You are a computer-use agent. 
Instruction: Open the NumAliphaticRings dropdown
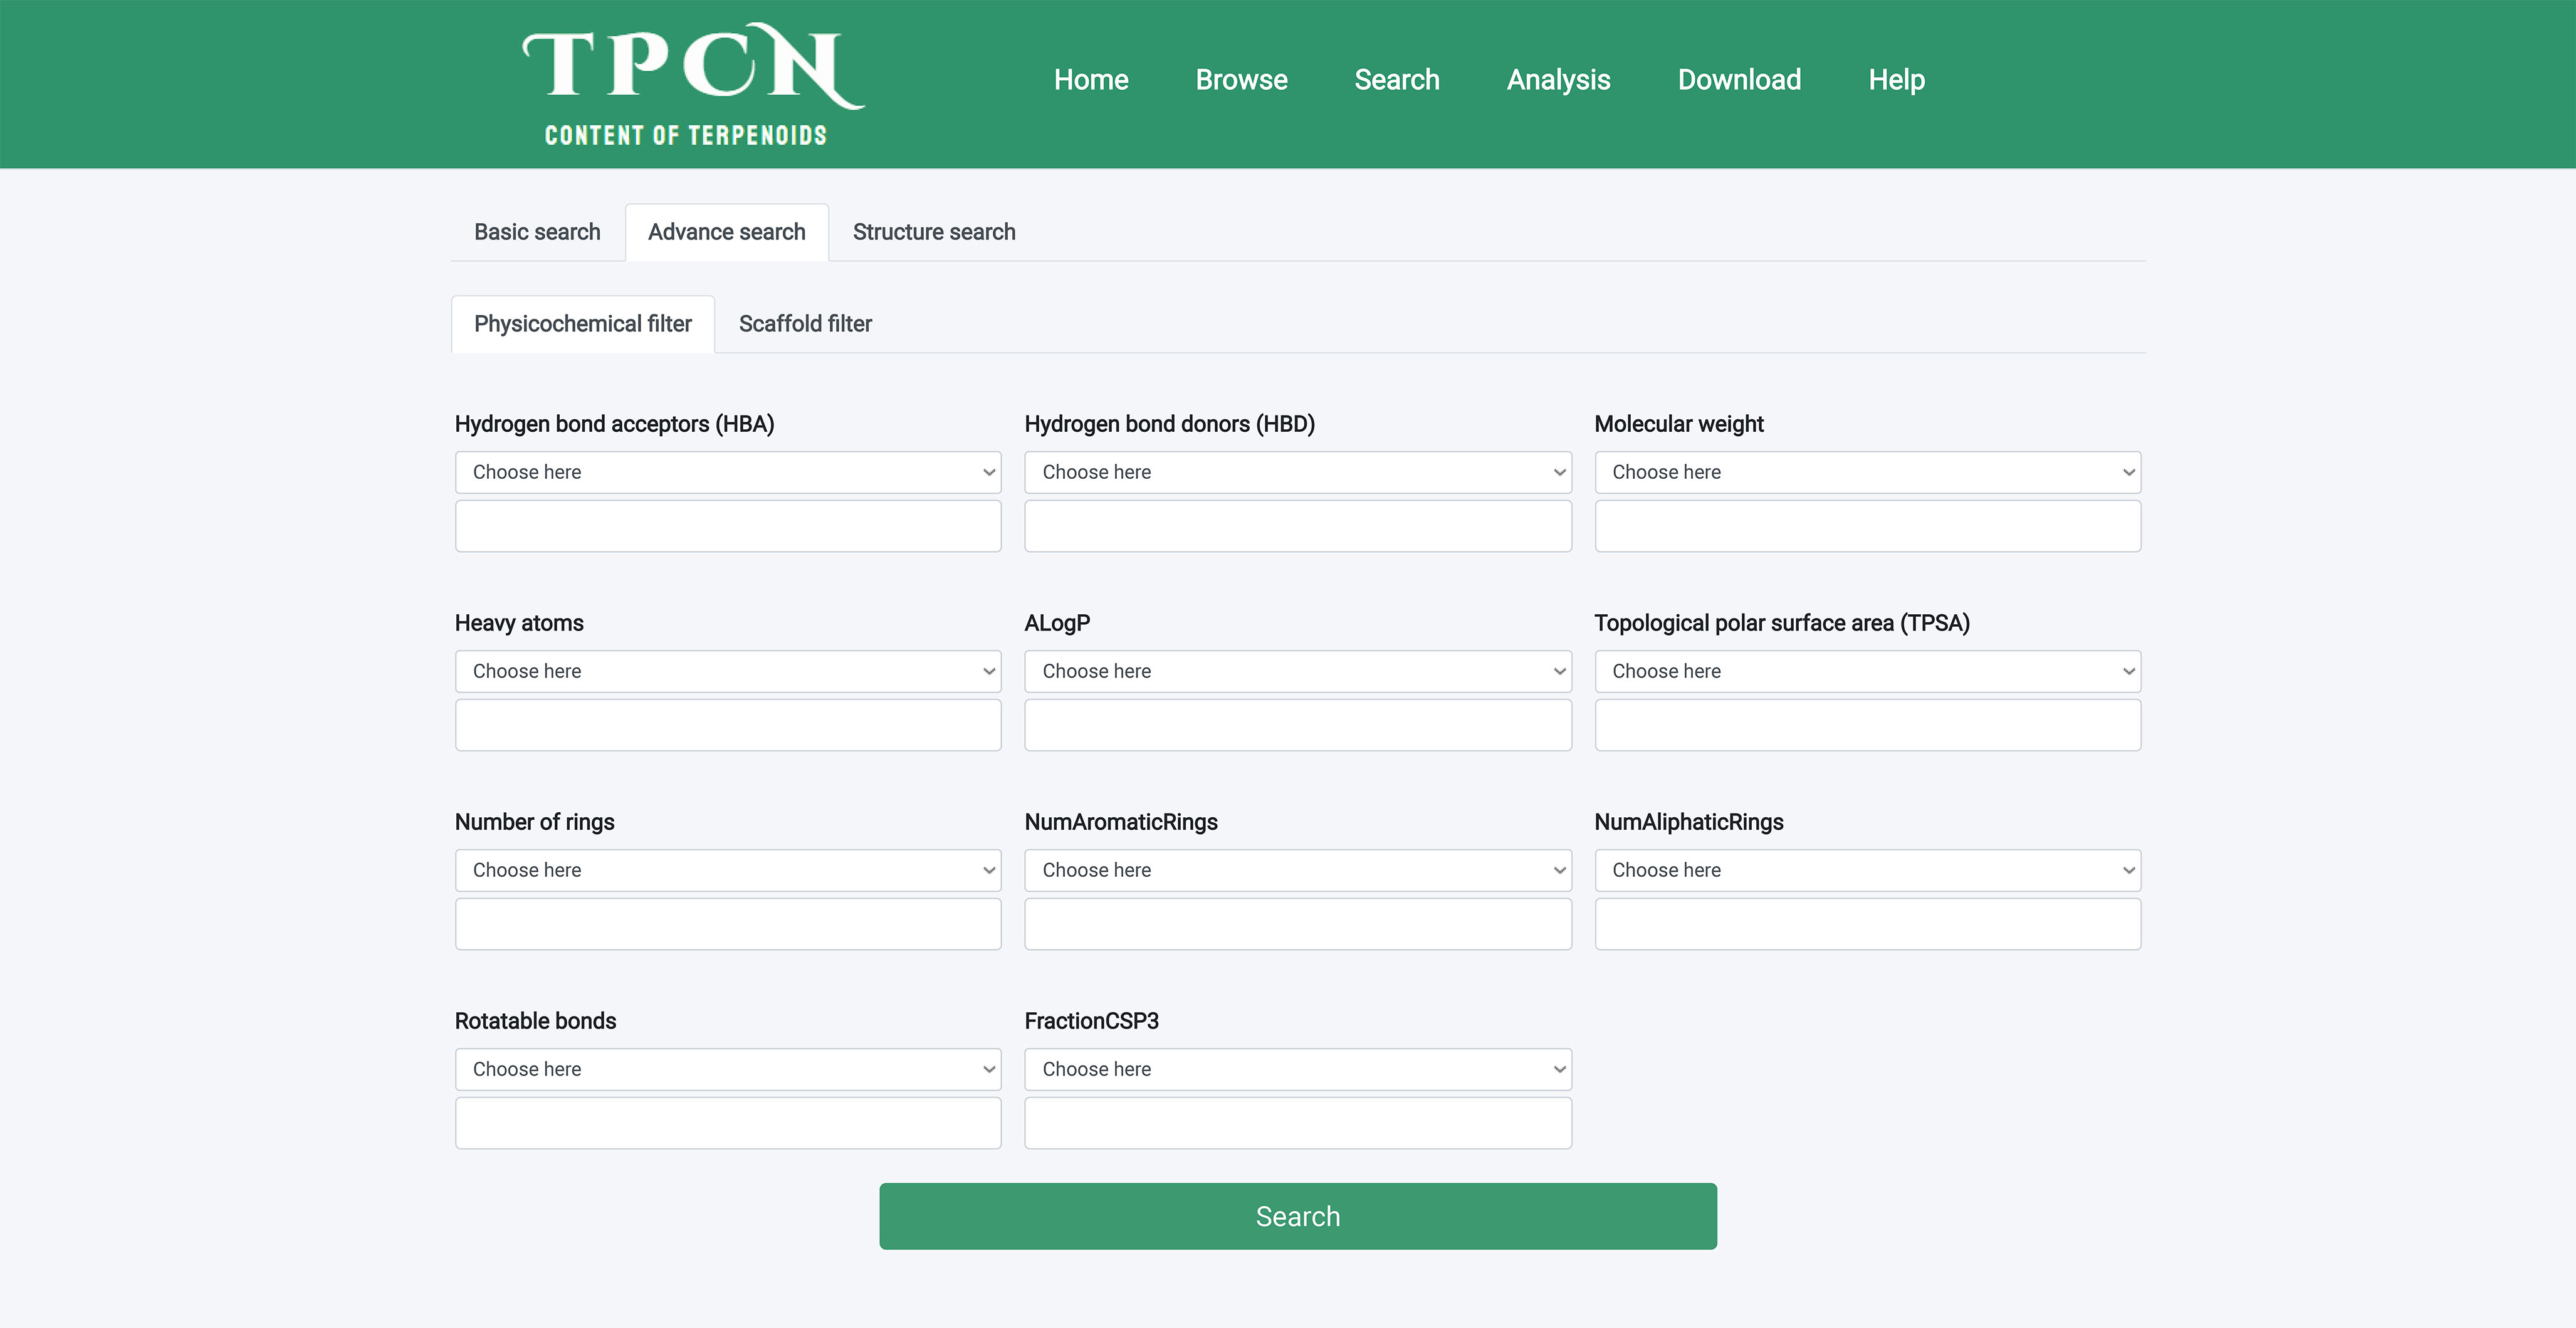(x=1868, y=870)
